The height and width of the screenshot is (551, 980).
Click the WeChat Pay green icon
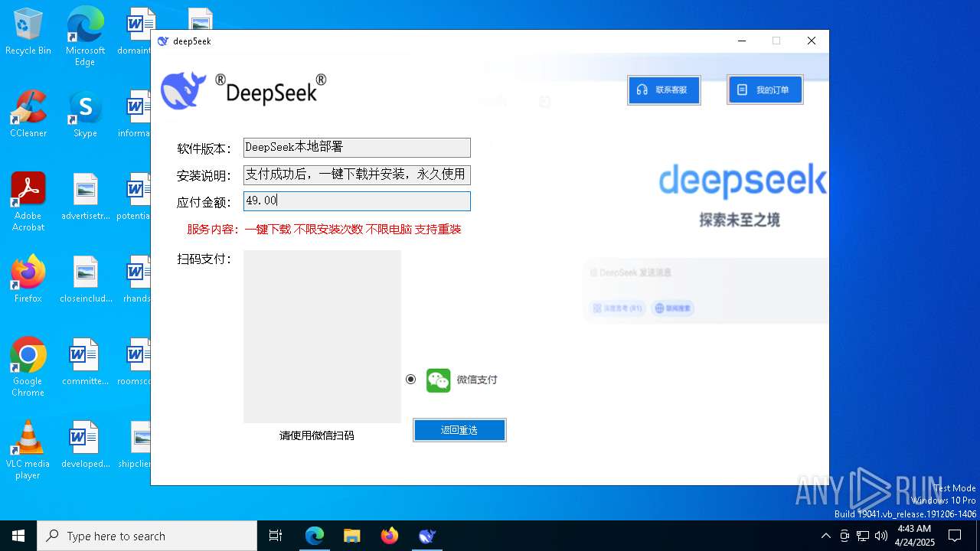point(439,380)
